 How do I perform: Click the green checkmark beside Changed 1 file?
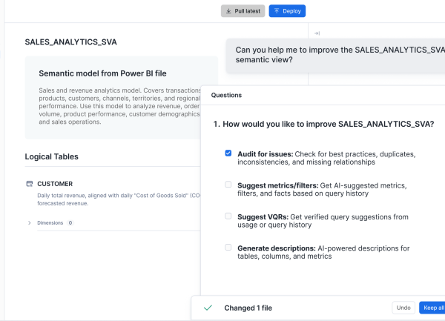[208, 308]
